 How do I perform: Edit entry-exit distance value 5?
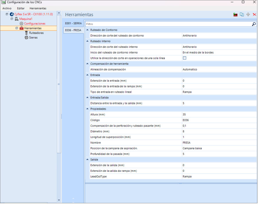point(219,103)
